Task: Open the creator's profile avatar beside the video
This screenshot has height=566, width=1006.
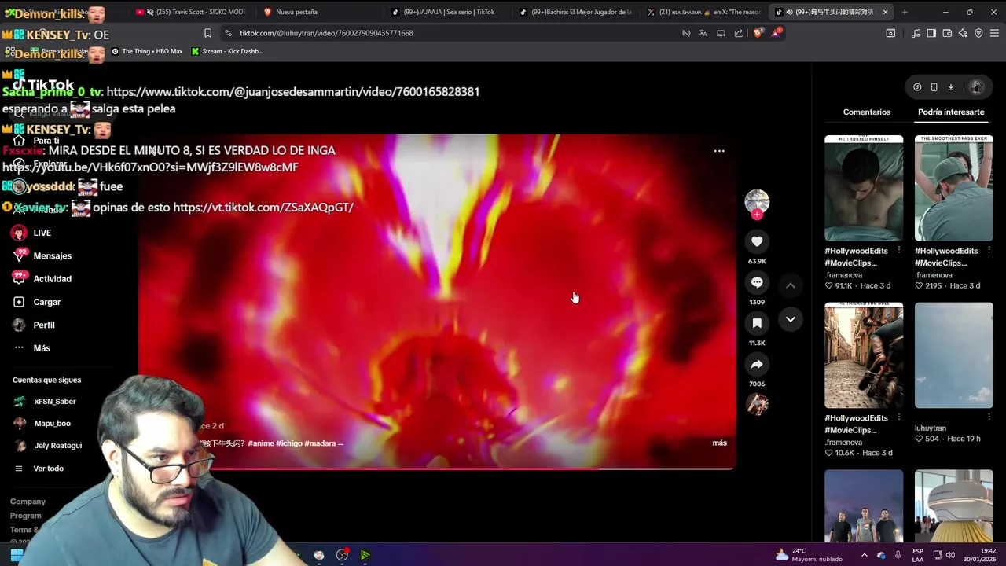Action: [757, 201]
